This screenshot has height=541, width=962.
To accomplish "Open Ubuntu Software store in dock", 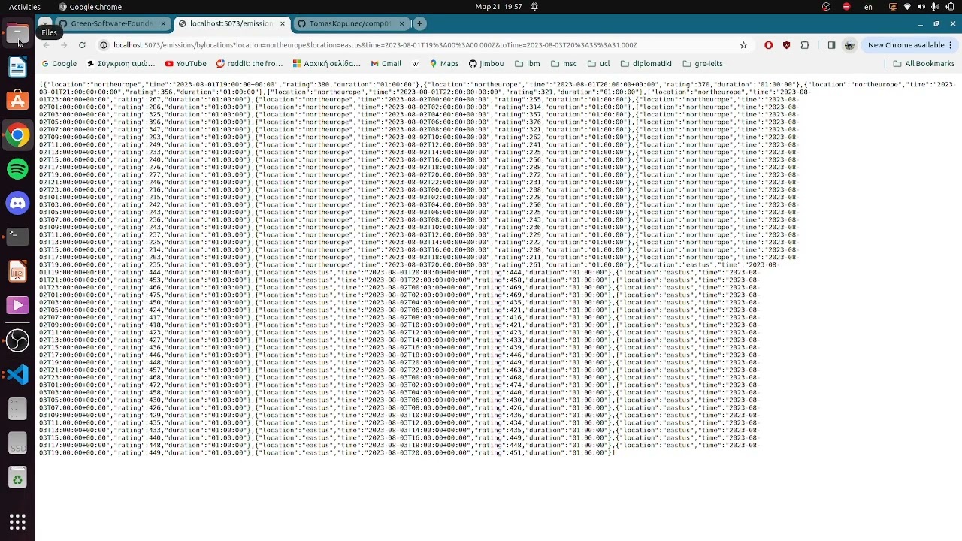I will 17,101.
